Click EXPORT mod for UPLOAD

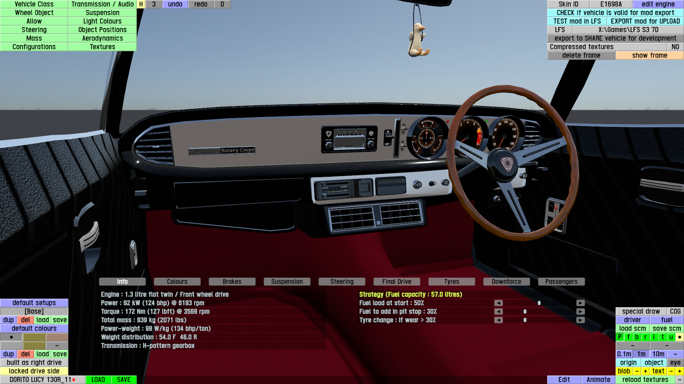coord(645,21)
